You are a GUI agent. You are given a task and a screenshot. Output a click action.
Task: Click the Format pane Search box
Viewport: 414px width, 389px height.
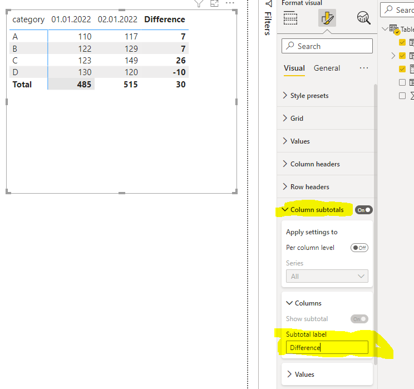coord(327,46)
